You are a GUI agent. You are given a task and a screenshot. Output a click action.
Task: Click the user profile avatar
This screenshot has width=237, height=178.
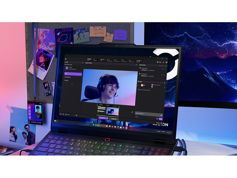(x=167, y=62)
